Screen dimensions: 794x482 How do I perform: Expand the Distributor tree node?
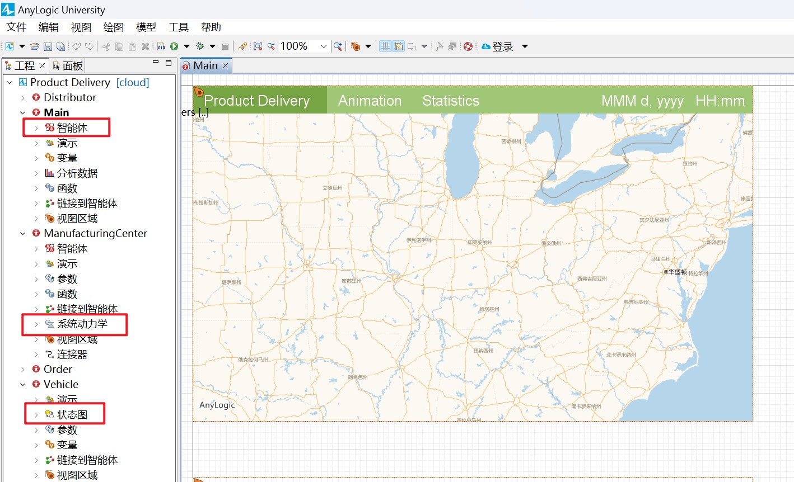pyautogui.click(x=23, y=98)
